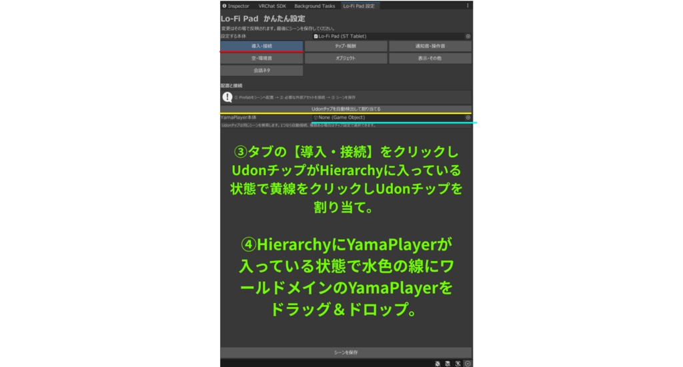The height and width of the screenshot is (367, 683).
Task: Select the オブジェクト category button
Action: pyautogui.click(x=346, y=58)
